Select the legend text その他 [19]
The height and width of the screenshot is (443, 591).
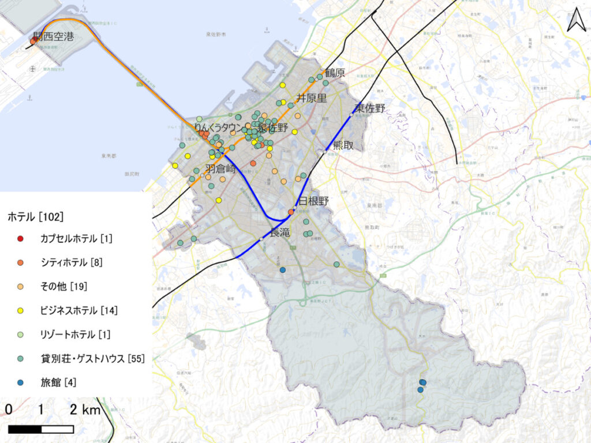point(63,286)
